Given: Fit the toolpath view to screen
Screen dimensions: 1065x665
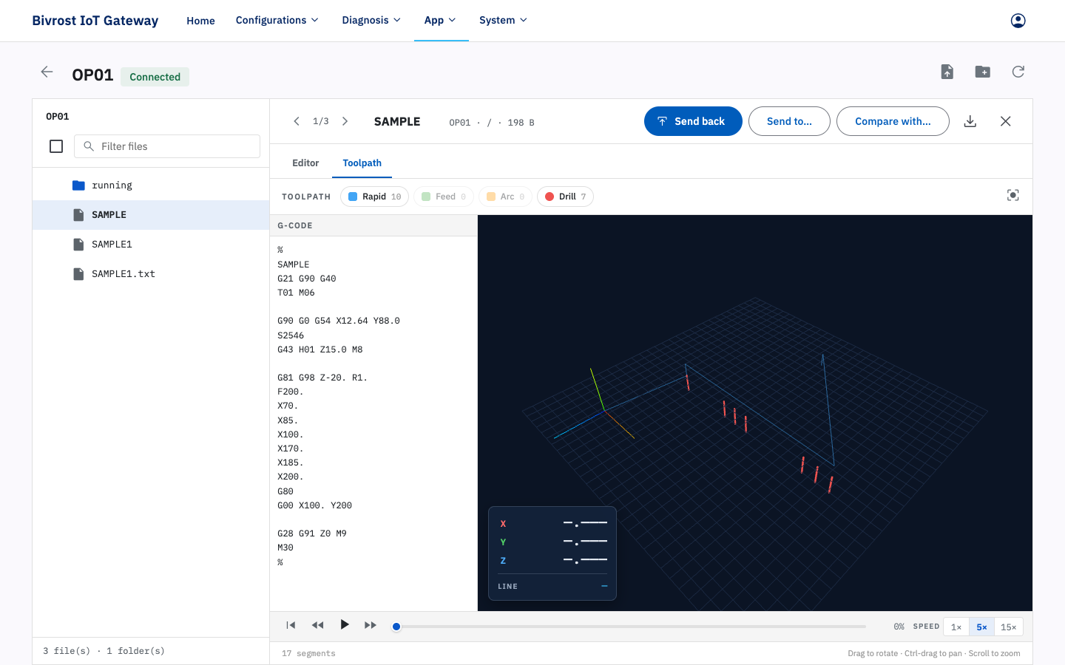Looking at the screenshot, I should click(x=1013, y=195).
